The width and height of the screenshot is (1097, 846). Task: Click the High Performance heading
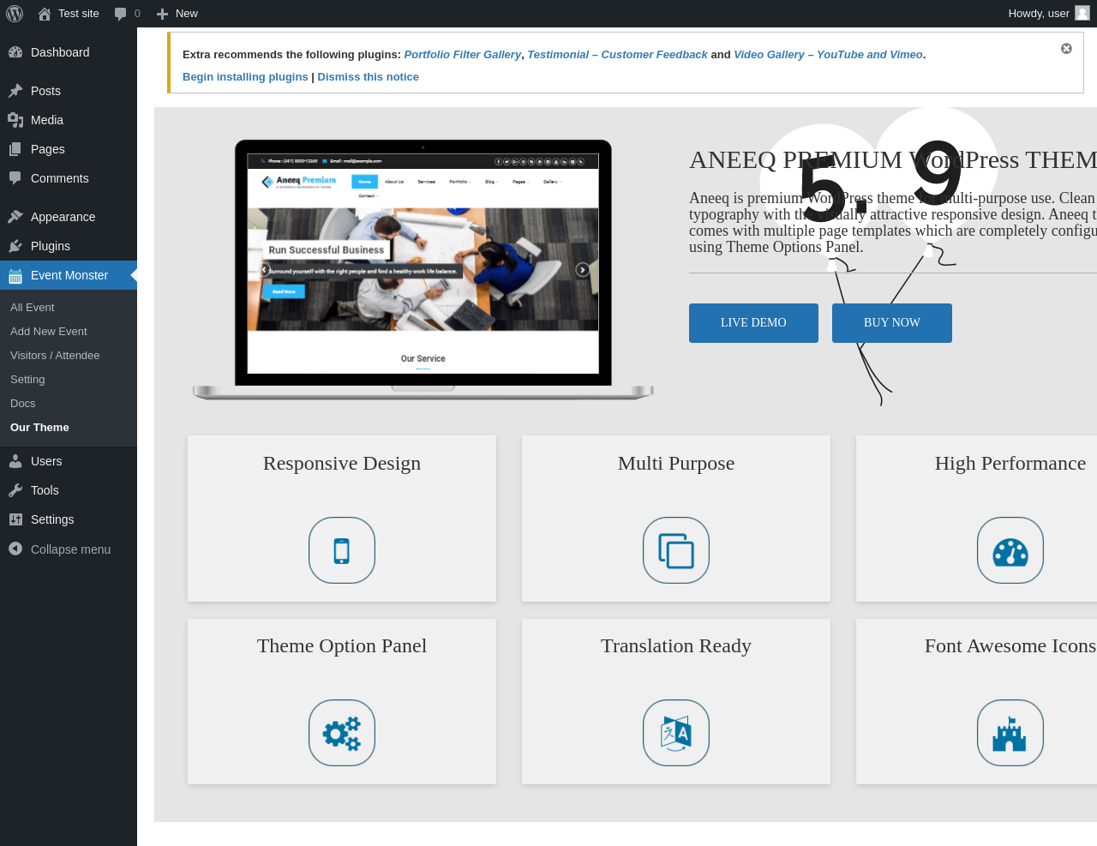1010,463
